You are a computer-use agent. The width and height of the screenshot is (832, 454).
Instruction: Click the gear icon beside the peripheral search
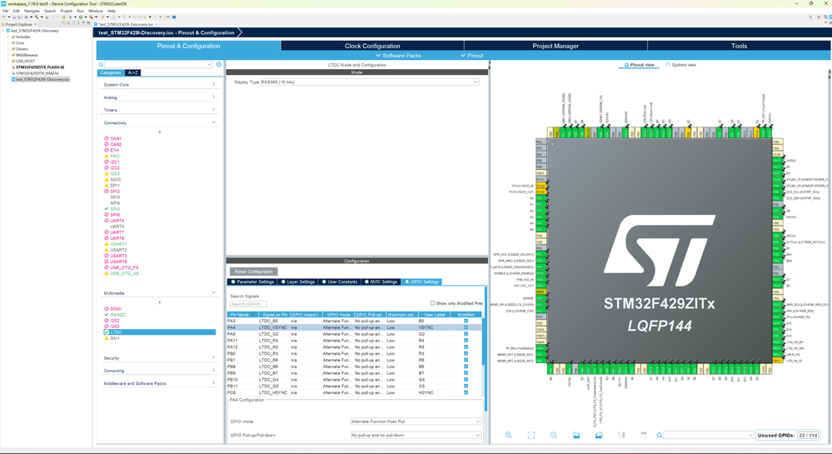click(219, 64)
